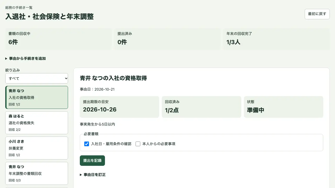Click the 提出期限の目安 date 2026-10-26

(x=100, y=110)
